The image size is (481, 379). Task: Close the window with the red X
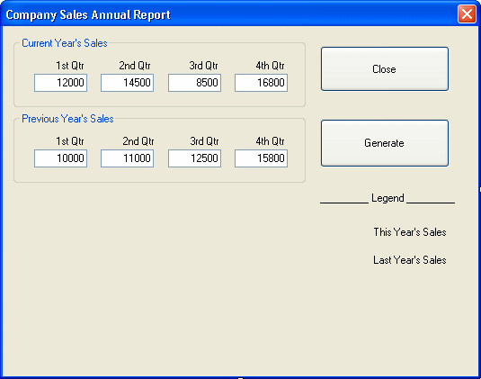[x=467, y=14]
